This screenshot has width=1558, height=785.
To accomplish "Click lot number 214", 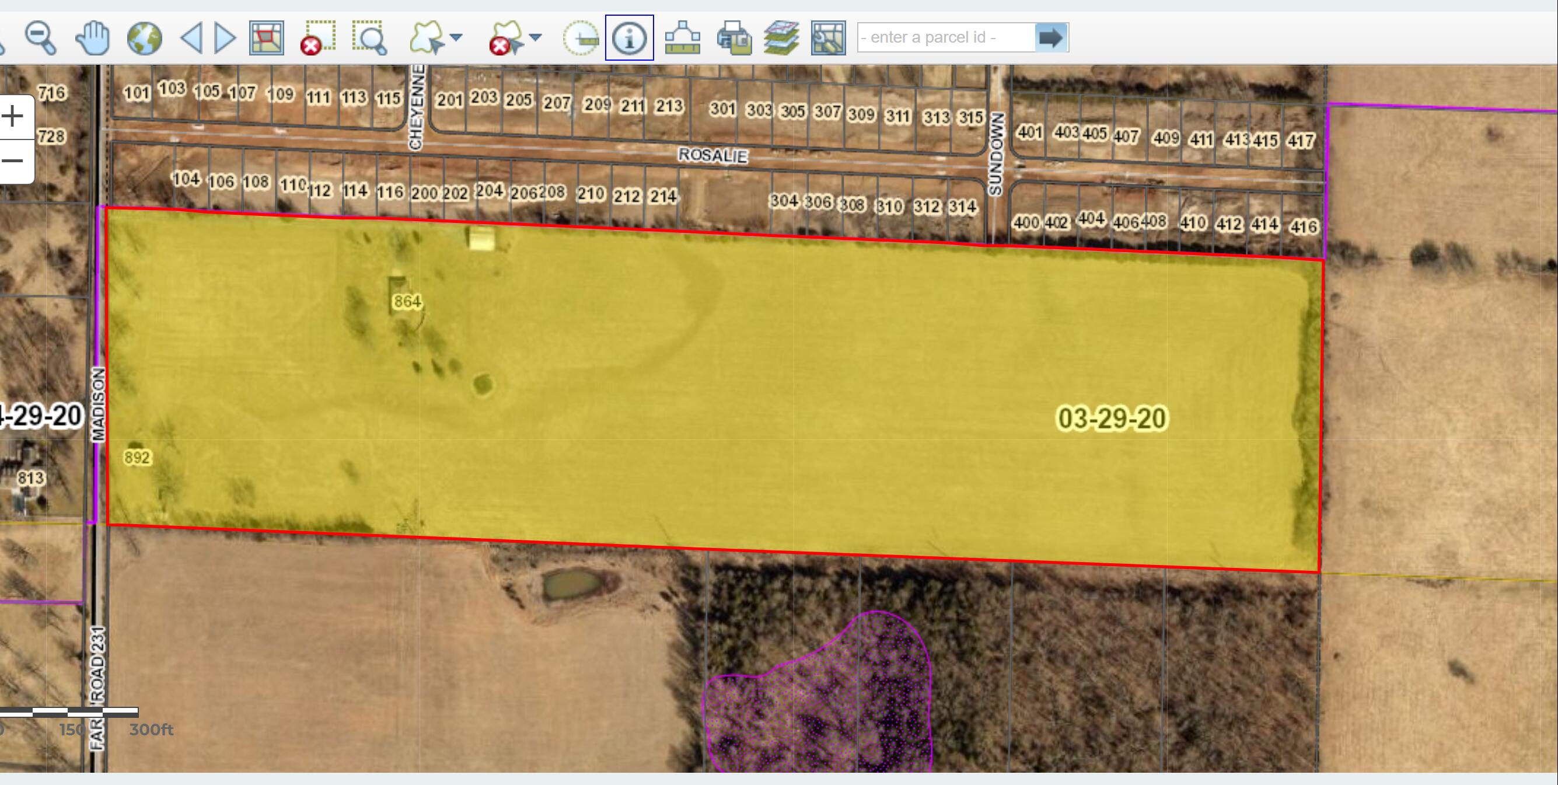I will click(x=663, y=196).
